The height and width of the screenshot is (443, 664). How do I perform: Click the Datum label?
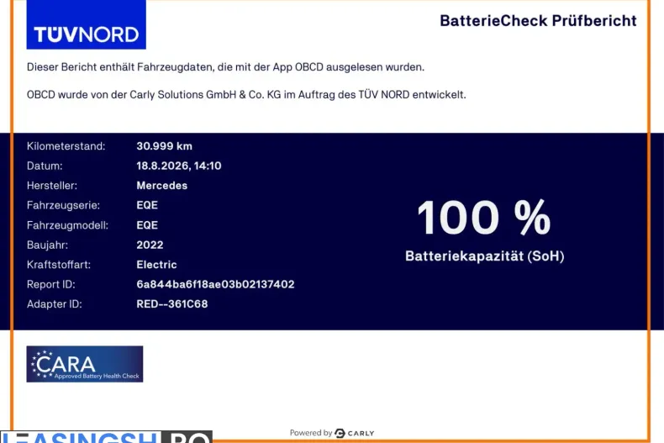tap(45, 166)
